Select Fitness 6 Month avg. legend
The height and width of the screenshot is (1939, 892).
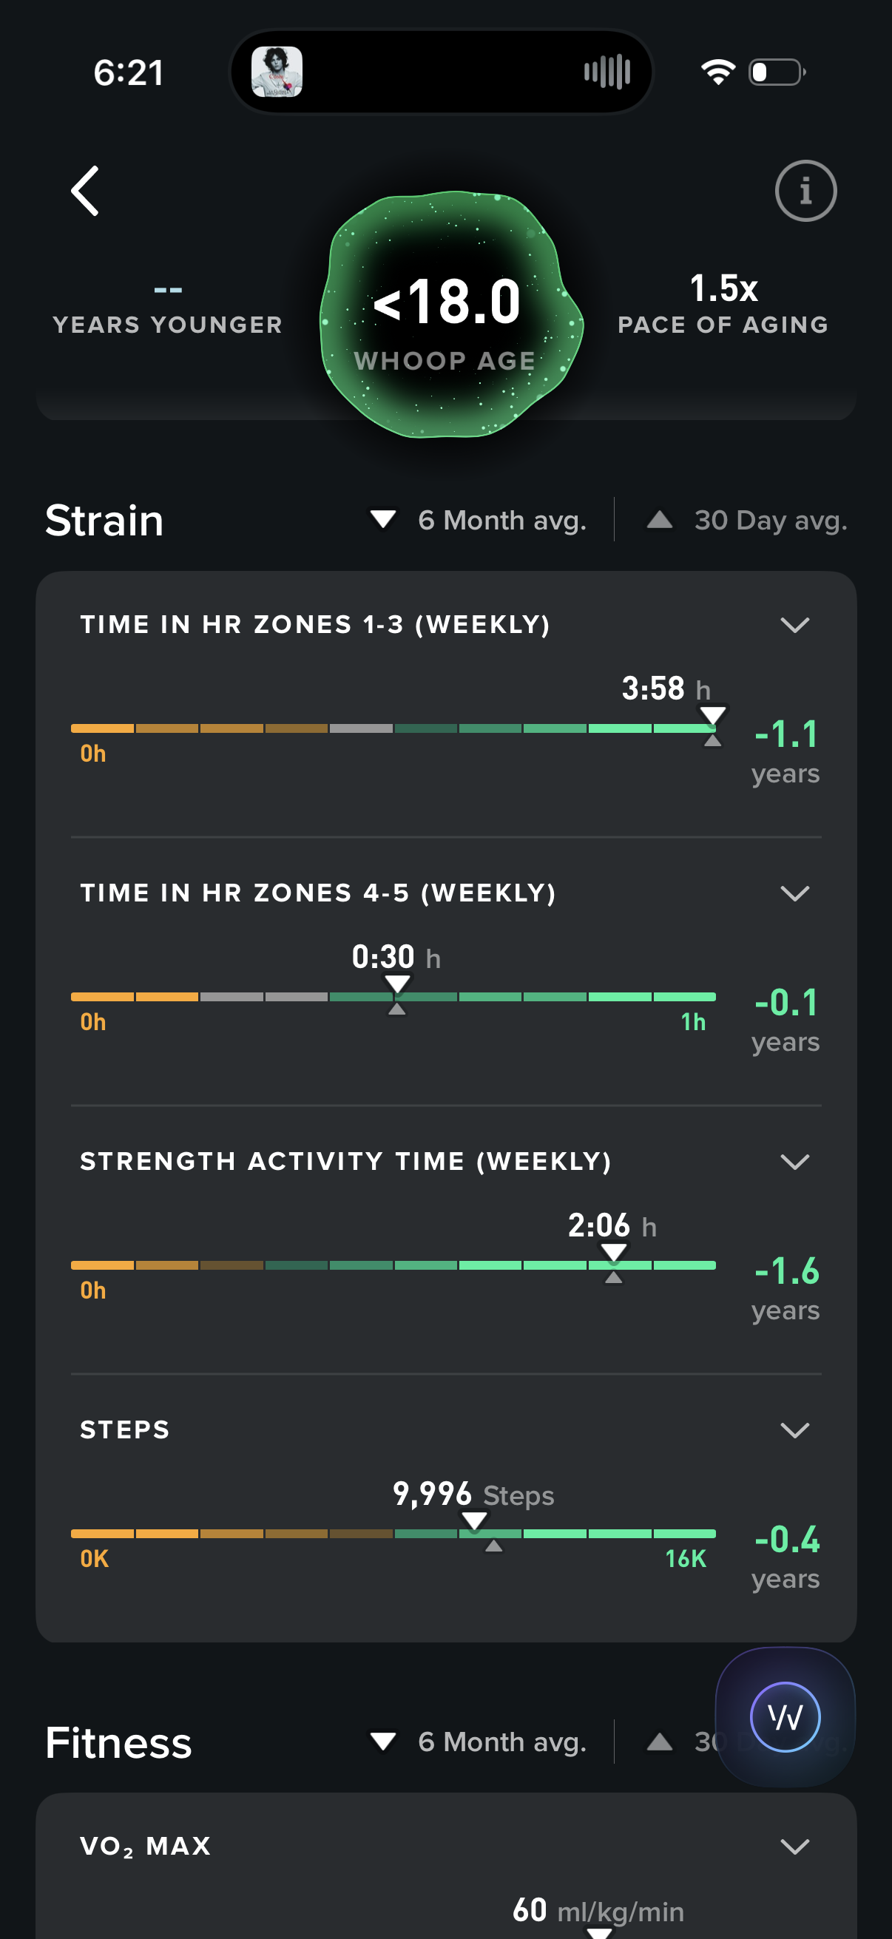(479, 1742)
